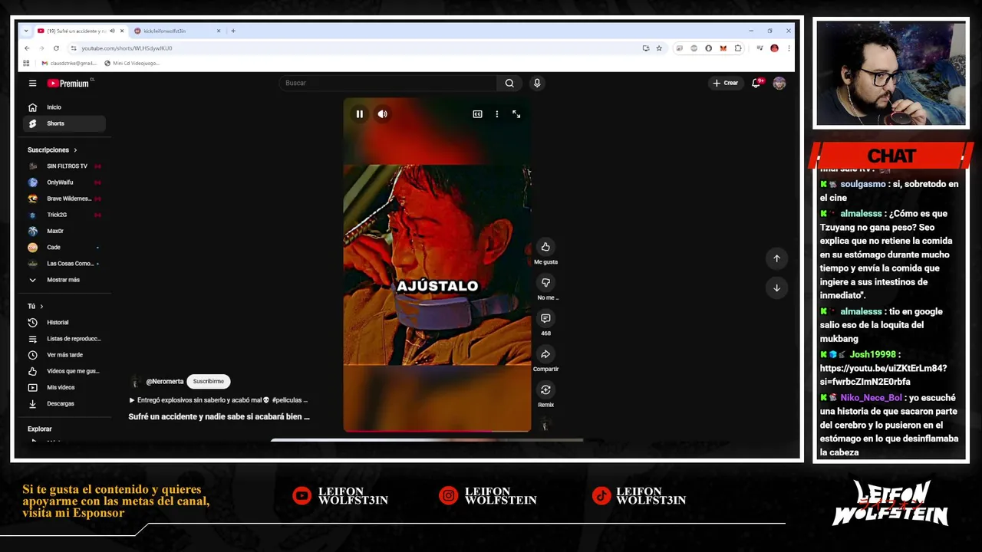The width and height of the screenshot is (982, 552).
Task: Click the sidebar scrollbar under the video
Action: pyautogui.click(x=427, y=440)
